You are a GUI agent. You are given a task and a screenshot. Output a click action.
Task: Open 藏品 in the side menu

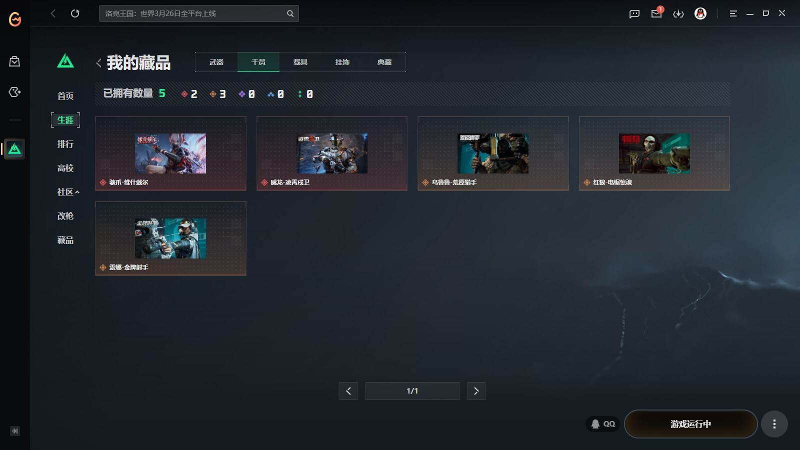pos(65,240)
